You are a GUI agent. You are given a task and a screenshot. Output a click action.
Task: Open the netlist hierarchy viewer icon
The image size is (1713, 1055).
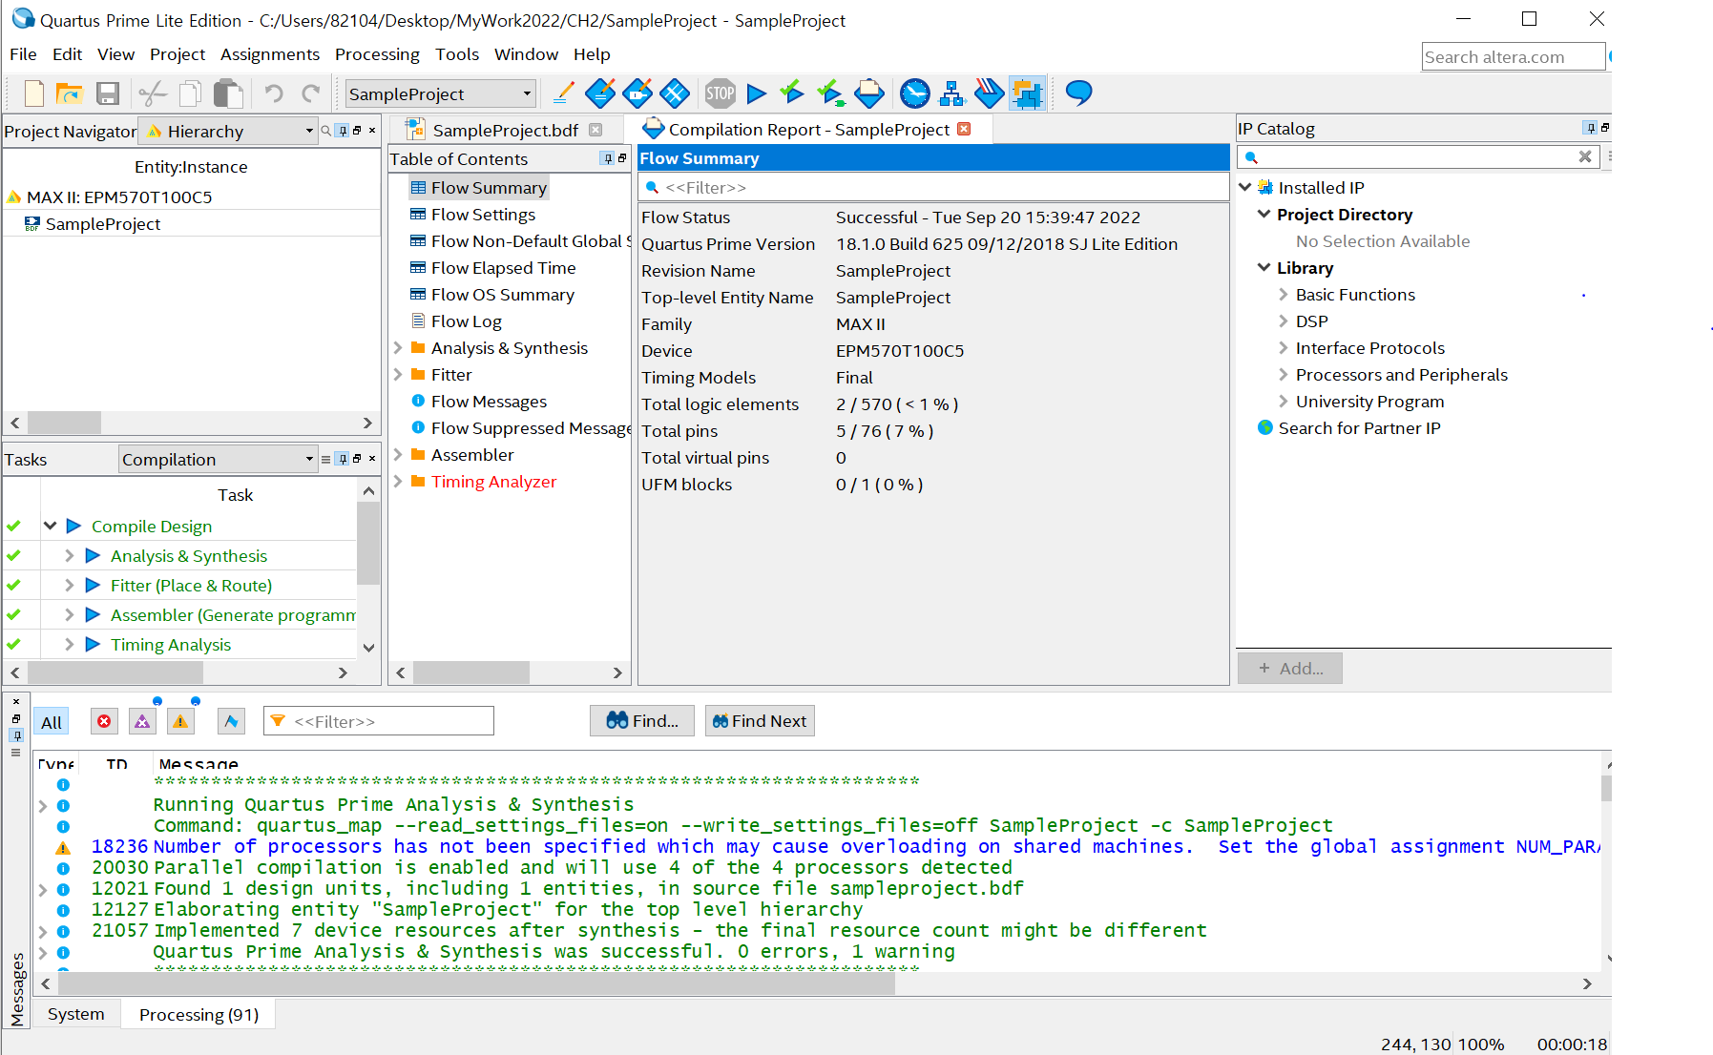tap(951, 93)
